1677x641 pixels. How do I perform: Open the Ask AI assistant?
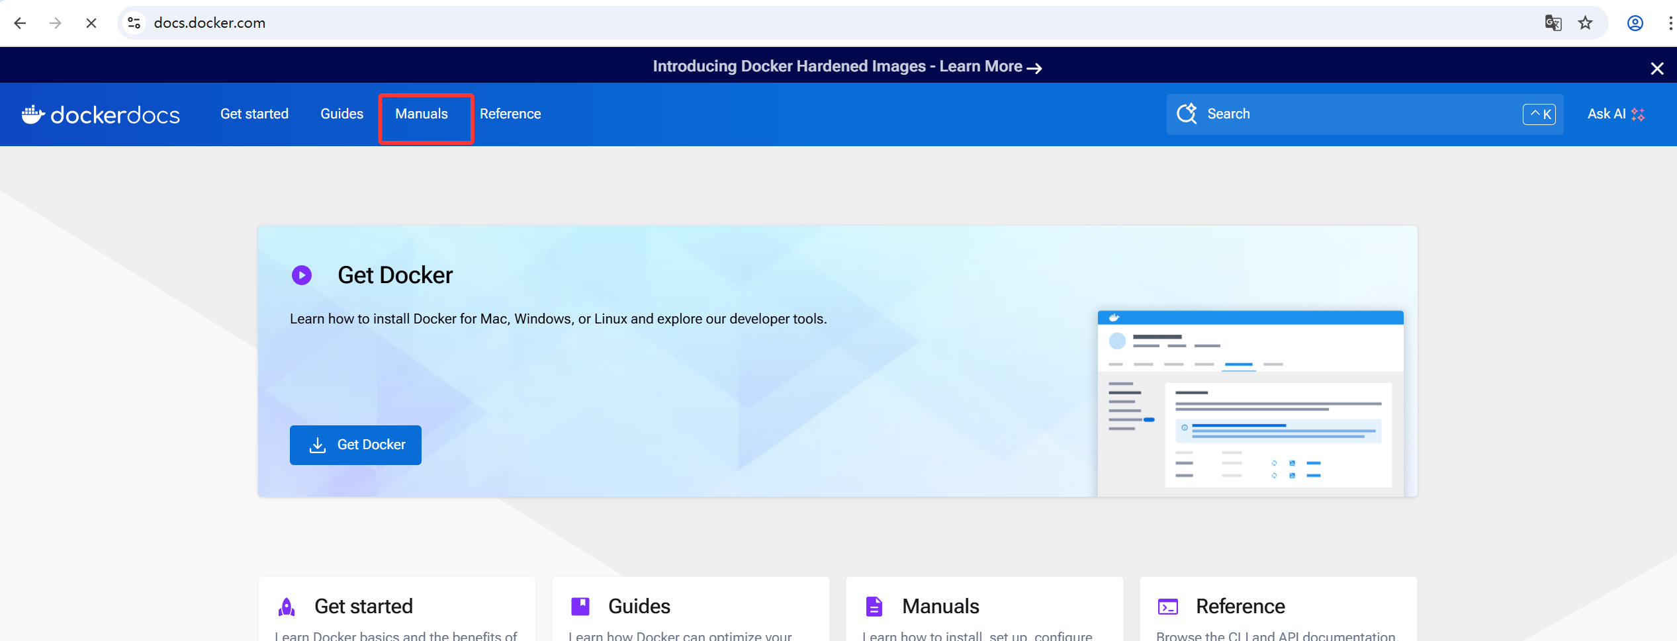pyautogui.click(x=1616, y=114)
